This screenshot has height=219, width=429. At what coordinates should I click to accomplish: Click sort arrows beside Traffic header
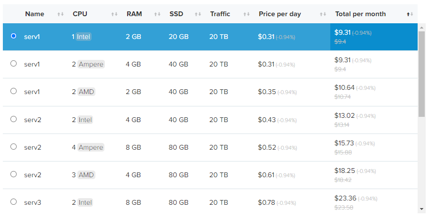[246, 14]
